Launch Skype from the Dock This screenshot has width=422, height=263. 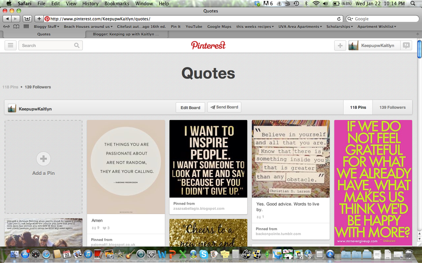[x=204, y=254]
